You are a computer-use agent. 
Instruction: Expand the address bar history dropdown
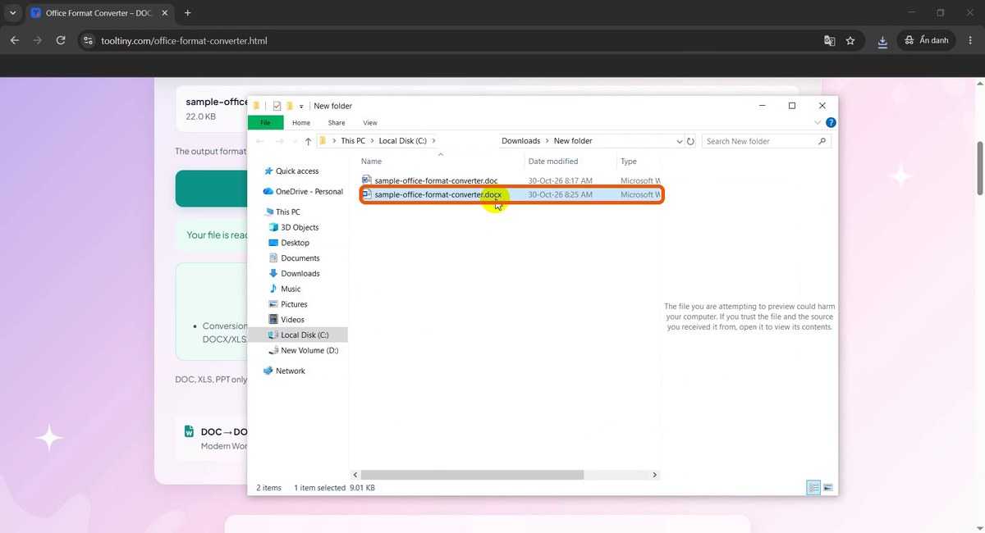679,141
